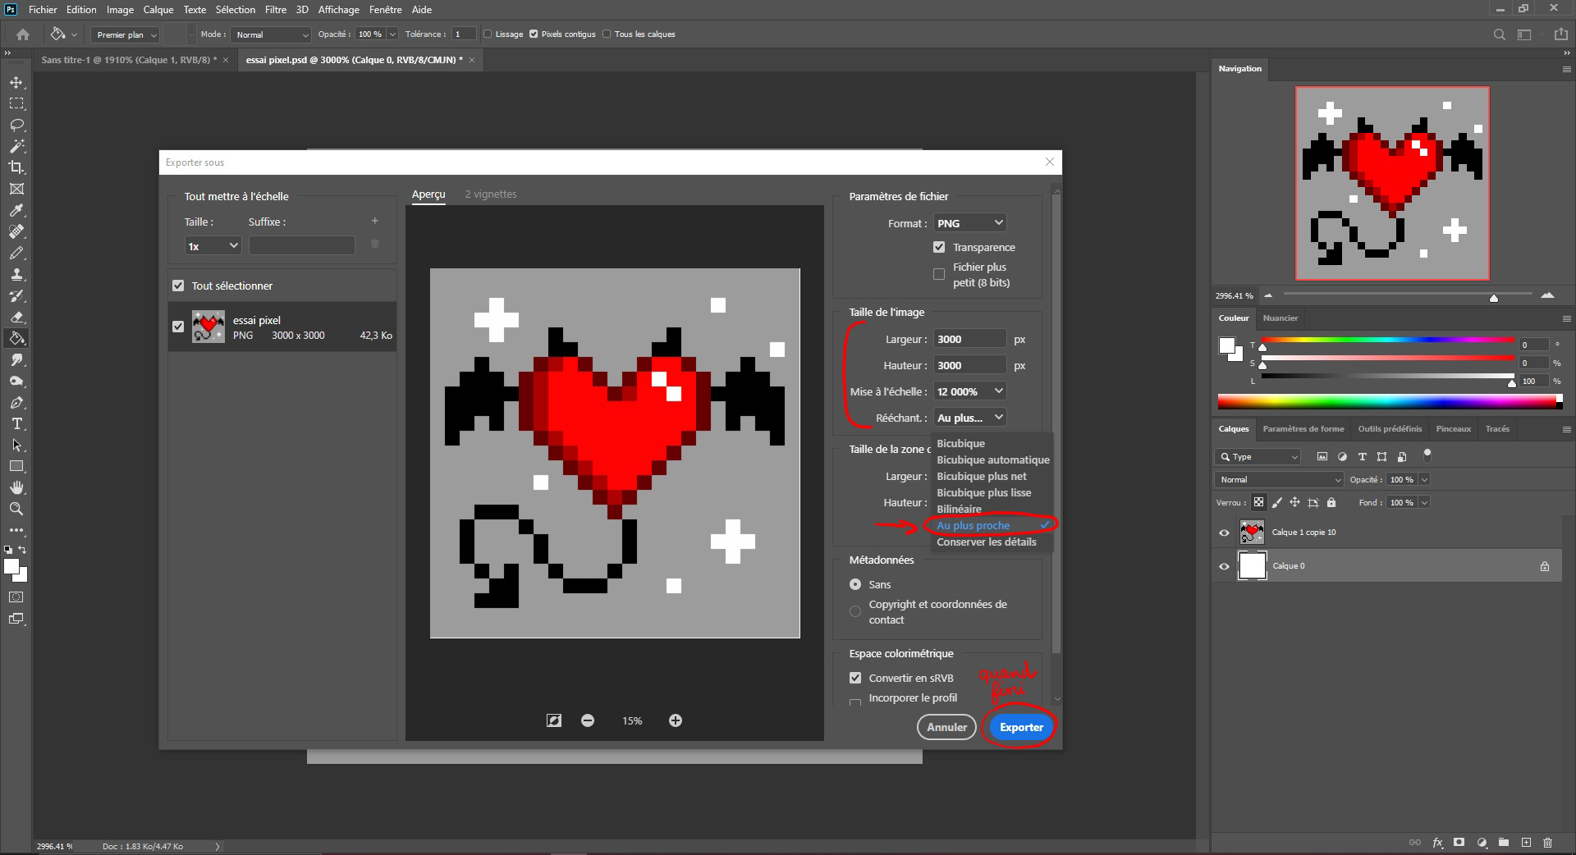This screenshot has width=1576, height=855.
Task: Select the Zoom tool
Action: [15, 509]
